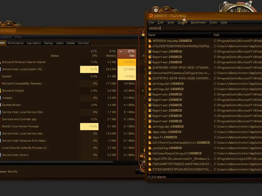The height and width of the screenshot is (196, 262).
Task: Open the Bookmark menu in Everything
Action: pos(198,22)
